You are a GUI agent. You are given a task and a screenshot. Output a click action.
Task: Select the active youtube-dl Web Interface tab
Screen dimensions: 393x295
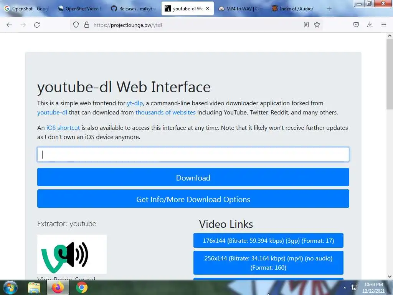pos(187,8)
